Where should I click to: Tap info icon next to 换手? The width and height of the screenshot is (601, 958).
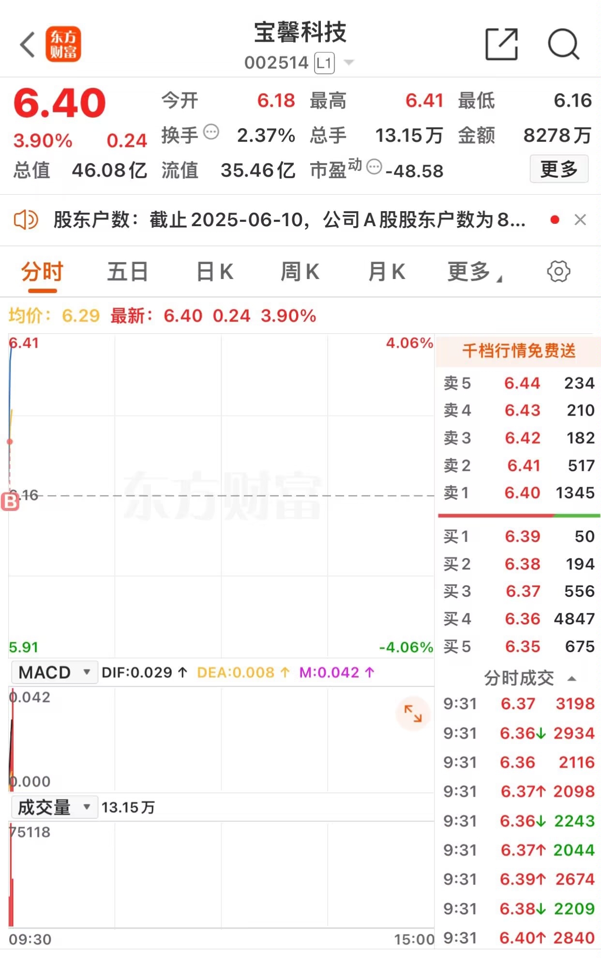(211, 132)
